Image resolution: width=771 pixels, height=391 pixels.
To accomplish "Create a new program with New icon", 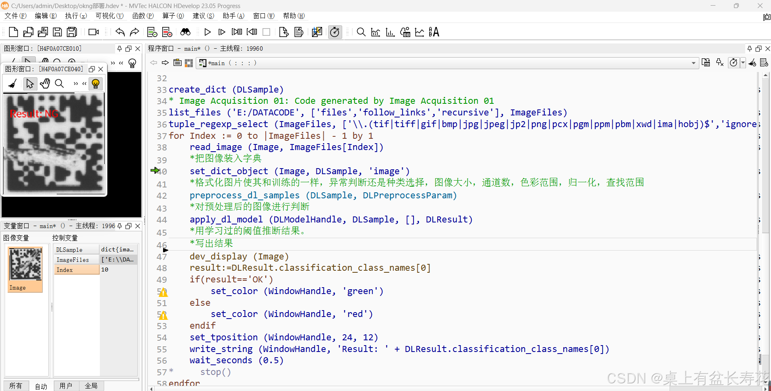I will tap(13, 32).
